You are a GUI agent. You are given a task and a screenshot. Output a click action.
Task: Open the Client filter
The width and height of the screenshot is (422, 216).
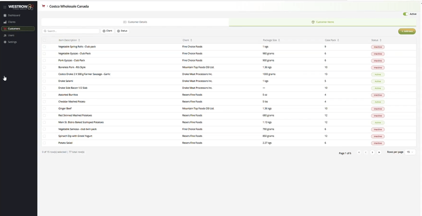point(107,31)
